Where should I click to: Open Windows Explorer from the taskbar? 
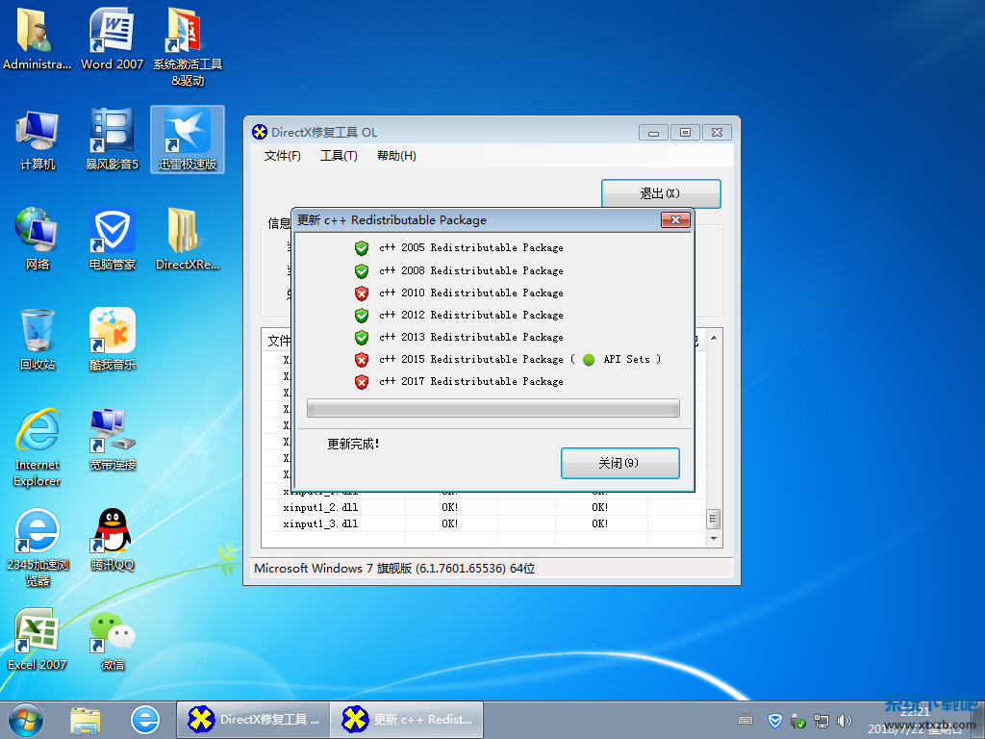pyautogui.click(x=85, y=720)
